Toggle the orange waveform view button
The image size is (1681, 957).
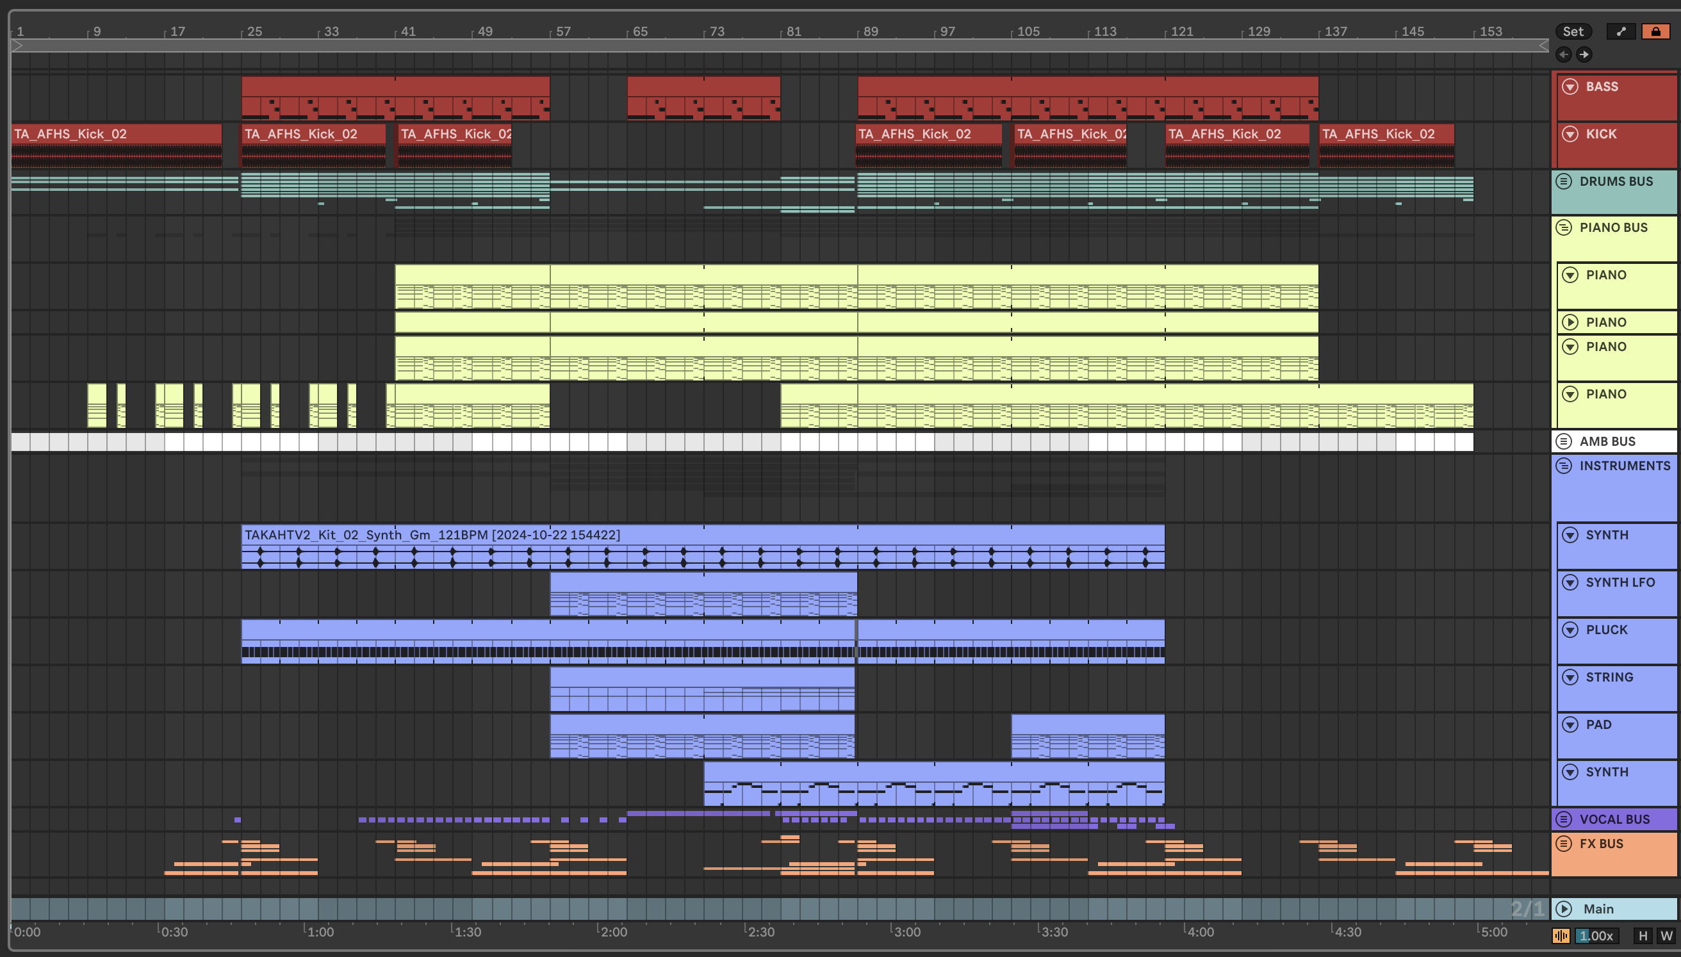click(x=1561, y=935)
